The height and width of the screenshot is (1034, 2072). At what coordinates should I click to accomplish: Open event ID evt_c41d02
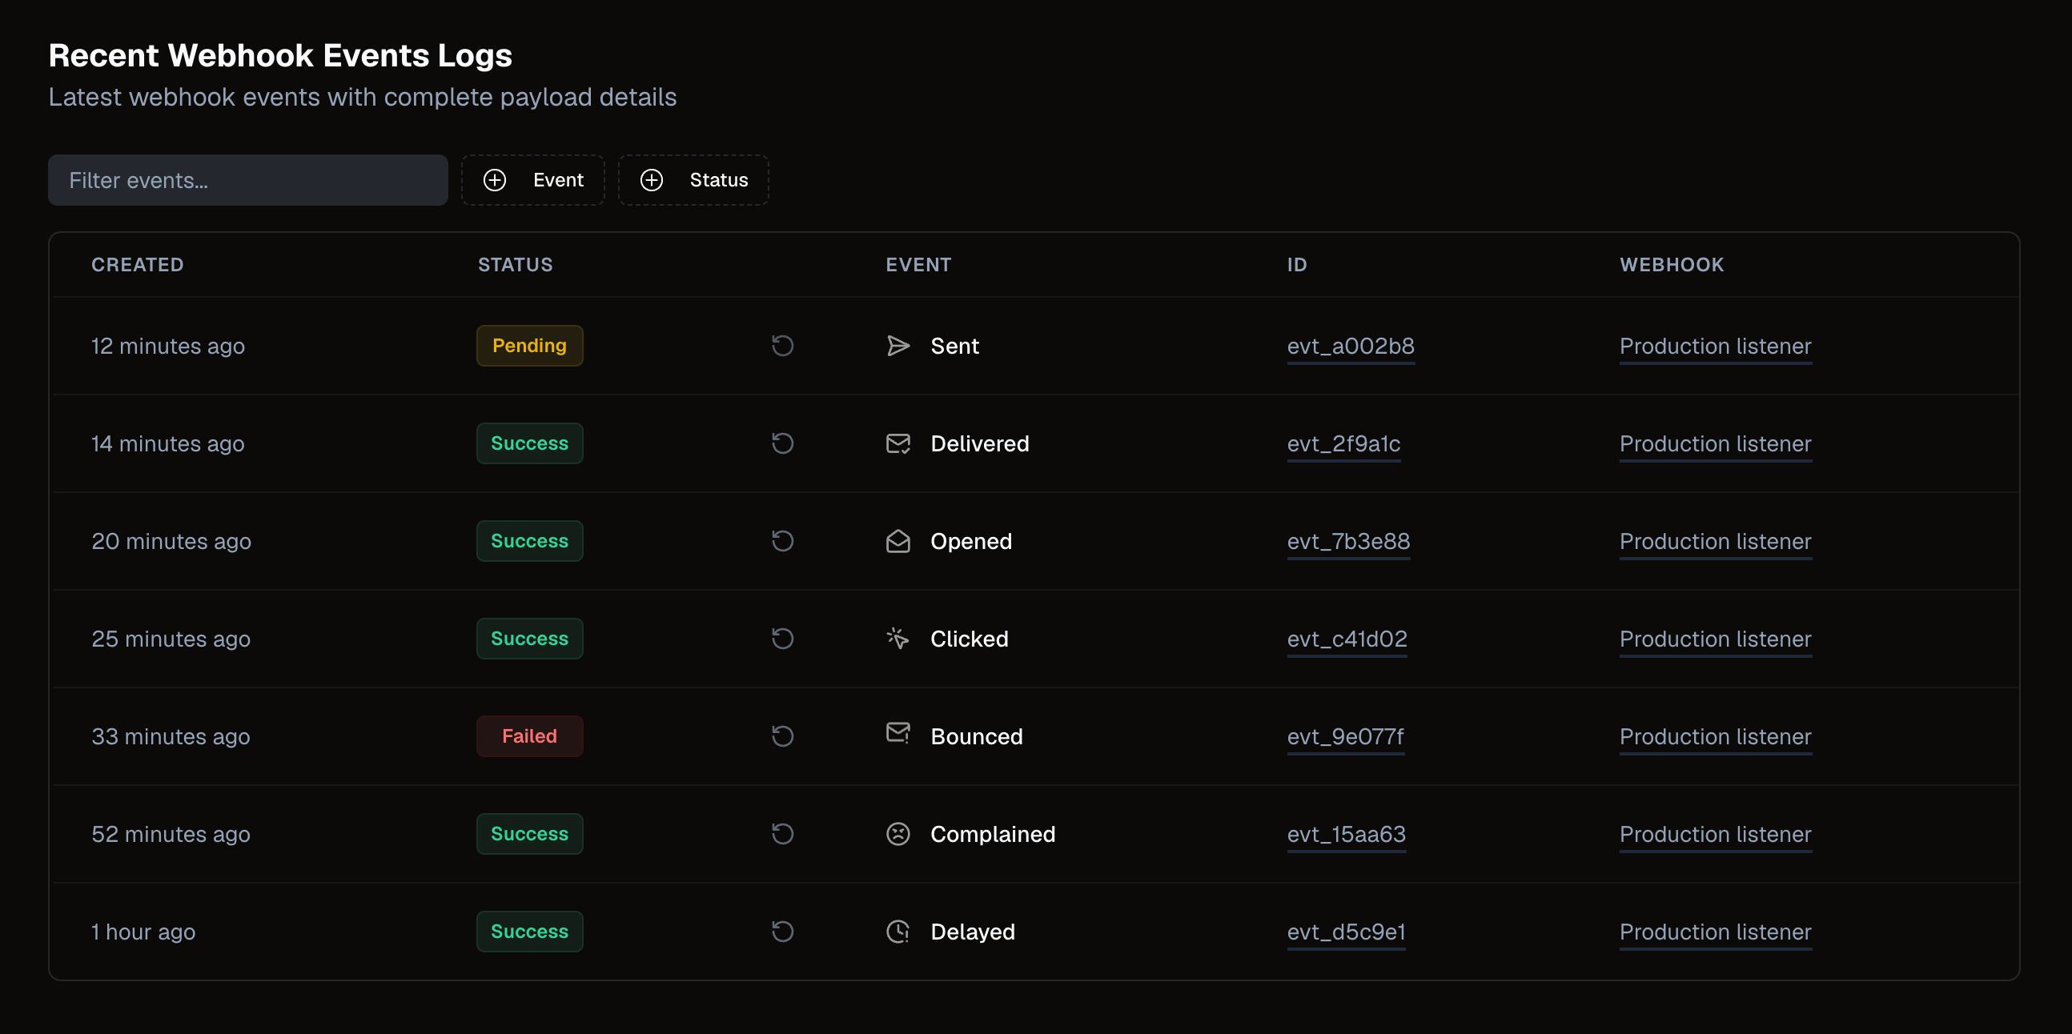tap(1347, 639)
